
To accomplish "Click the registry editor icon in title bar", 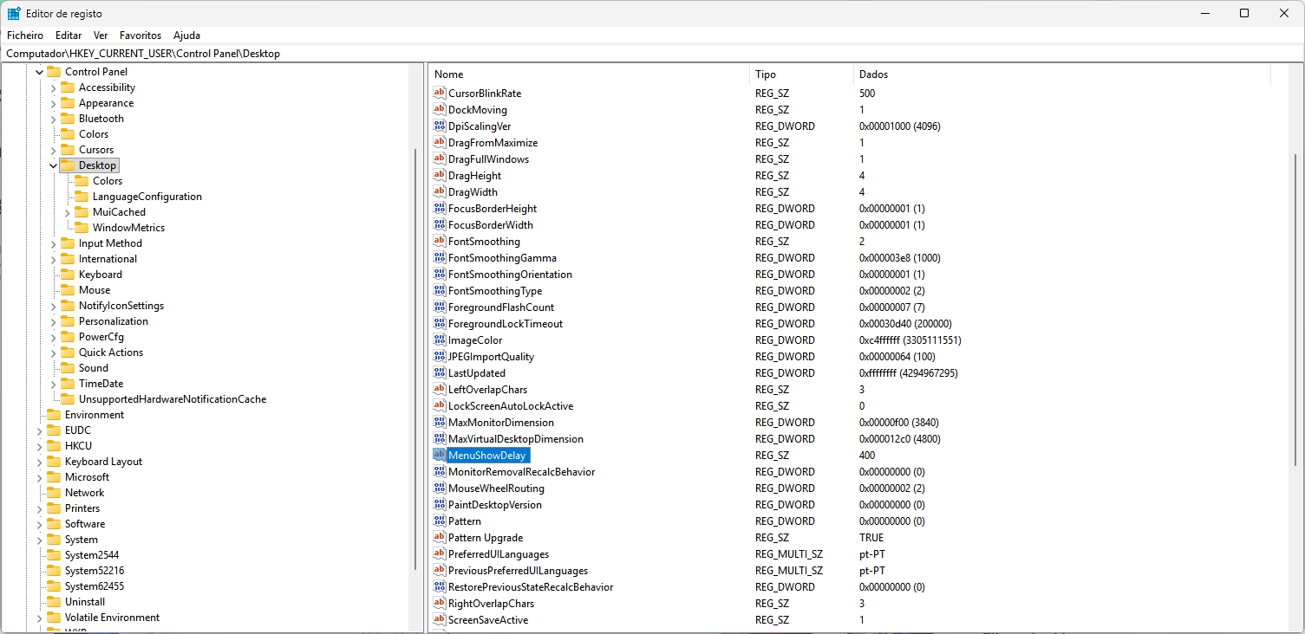I will pos(11,12).
